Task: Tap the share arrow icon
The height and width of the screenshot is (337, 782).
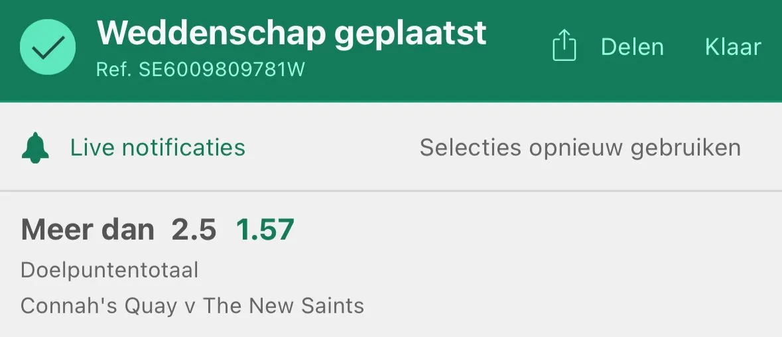Action: [x=564, y=46]
